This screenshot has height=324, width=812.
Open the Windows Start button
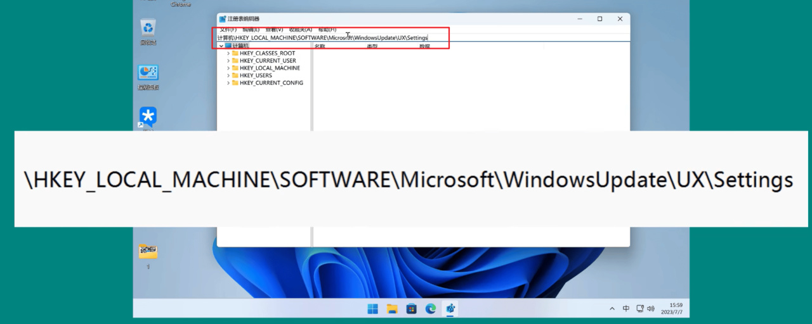[372, 308]
